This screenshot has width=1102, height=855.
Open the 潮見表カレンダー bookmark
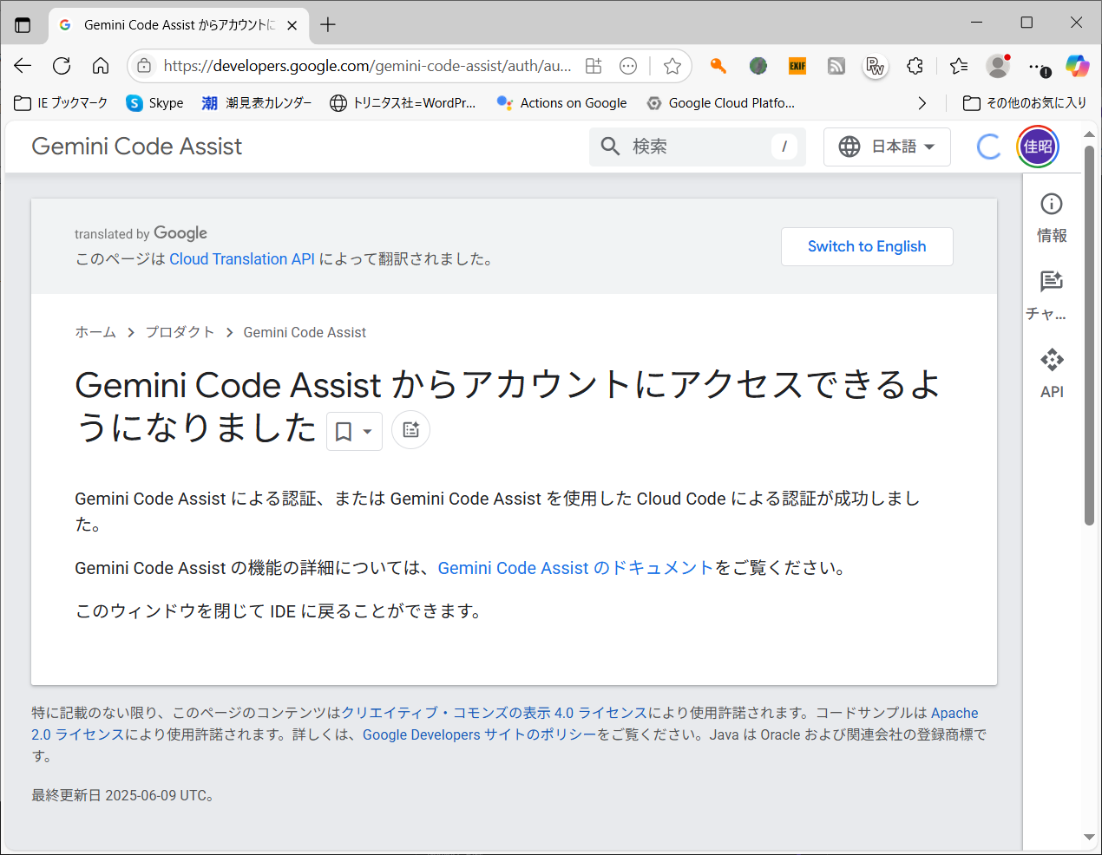(x=256, y=103)
